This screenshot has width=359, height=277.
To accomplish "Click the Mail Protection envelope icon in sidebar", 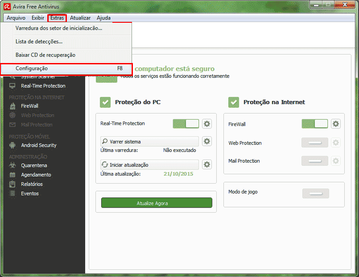I will click(12, 125).
